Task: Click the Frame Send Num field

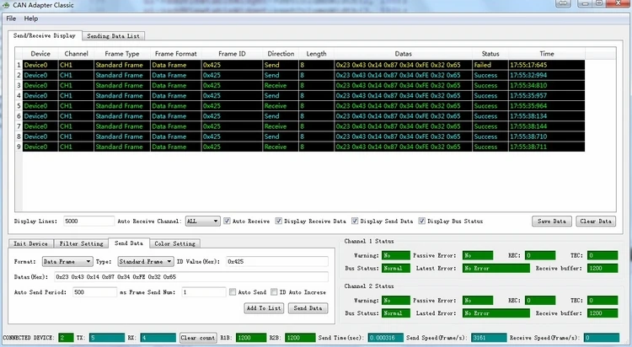Action: pos(204,291)
